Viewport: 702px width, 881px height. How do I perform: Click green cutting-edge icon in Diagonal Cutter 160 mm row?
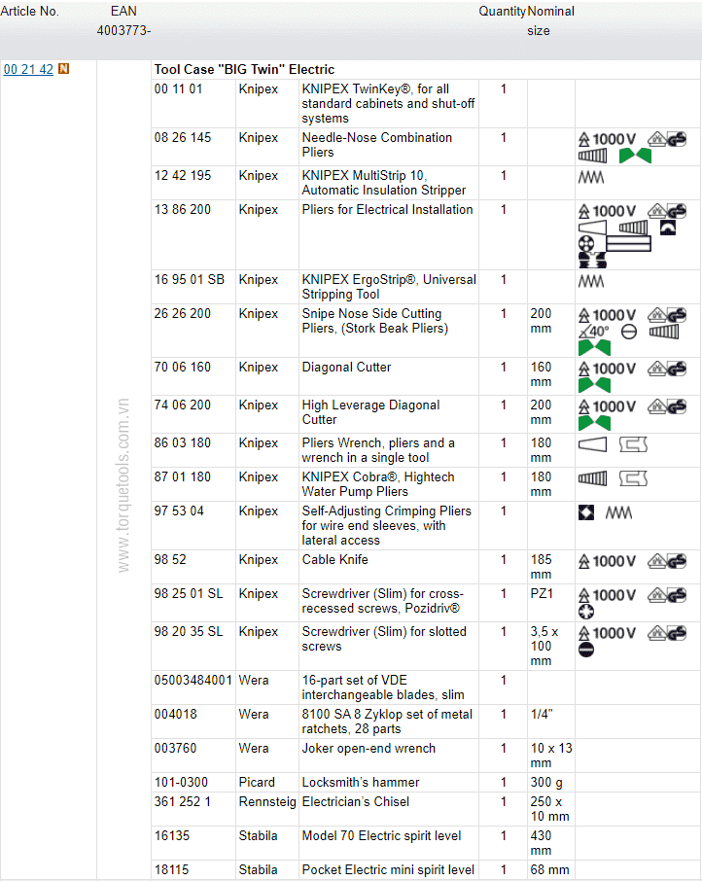594,385
